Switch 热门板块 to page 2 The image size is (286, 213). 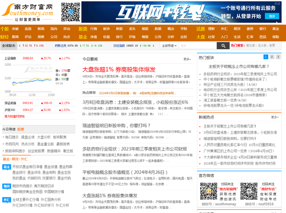[x=272, y=57]
